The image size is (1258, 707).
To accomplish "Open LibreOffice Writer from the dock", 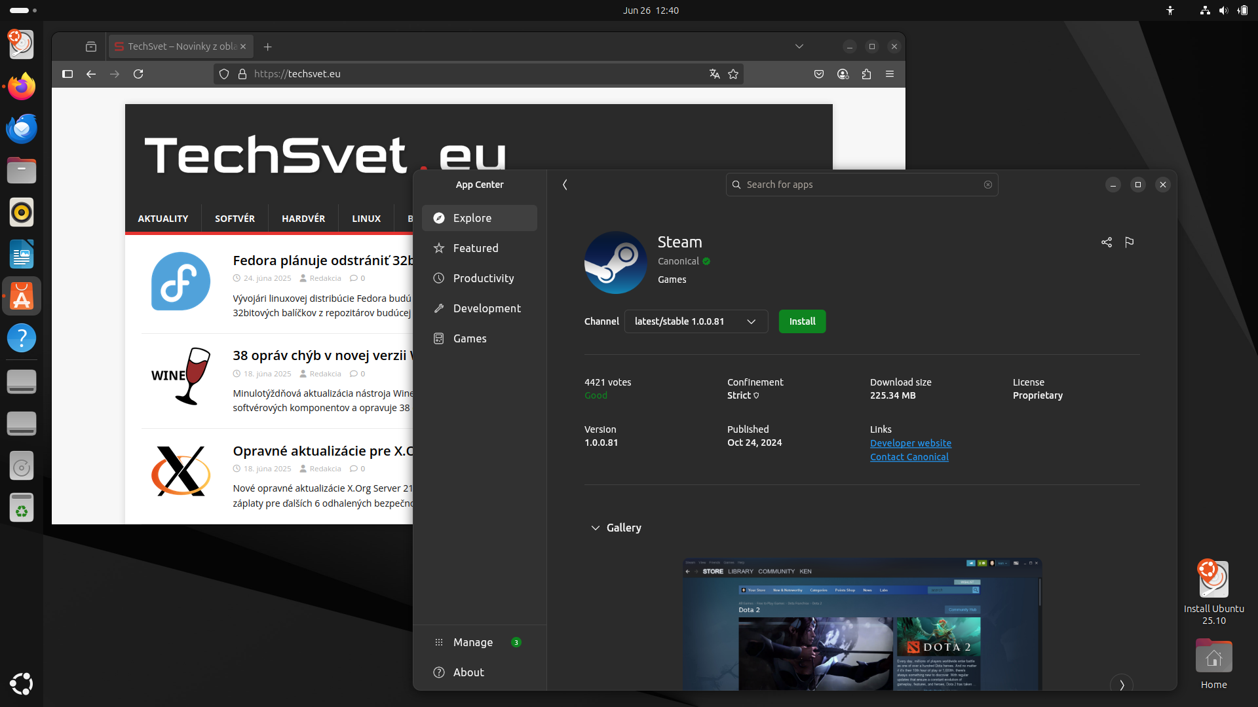I will [x=22, y=254].
